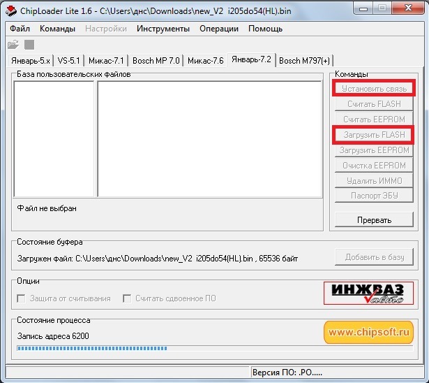This screenshot has width=429, height=383.
Task: Switch to the Bosch M797(+) tab
Action: point(305,61)
